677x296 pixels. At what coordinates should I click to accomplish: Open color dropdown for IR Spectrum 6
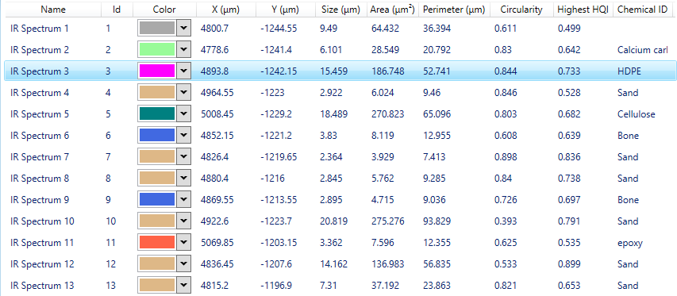tap(184, 136)
